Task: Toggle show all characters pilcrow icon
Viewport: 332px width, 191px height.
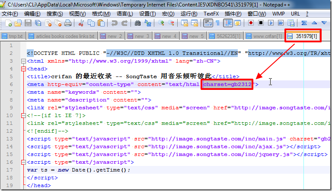Action: [218, 23]
